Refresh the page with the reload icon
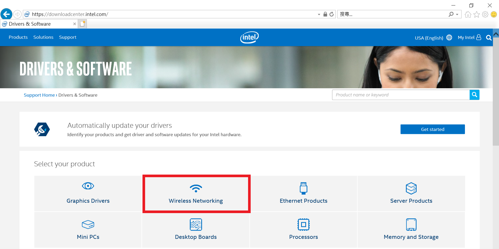Viewport: 499px width, 249px height. pos(332,14)
